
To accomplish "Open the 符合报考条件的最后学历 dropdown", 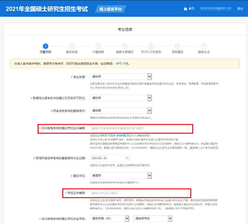I will pyautogui.click(x=121, y=110).
